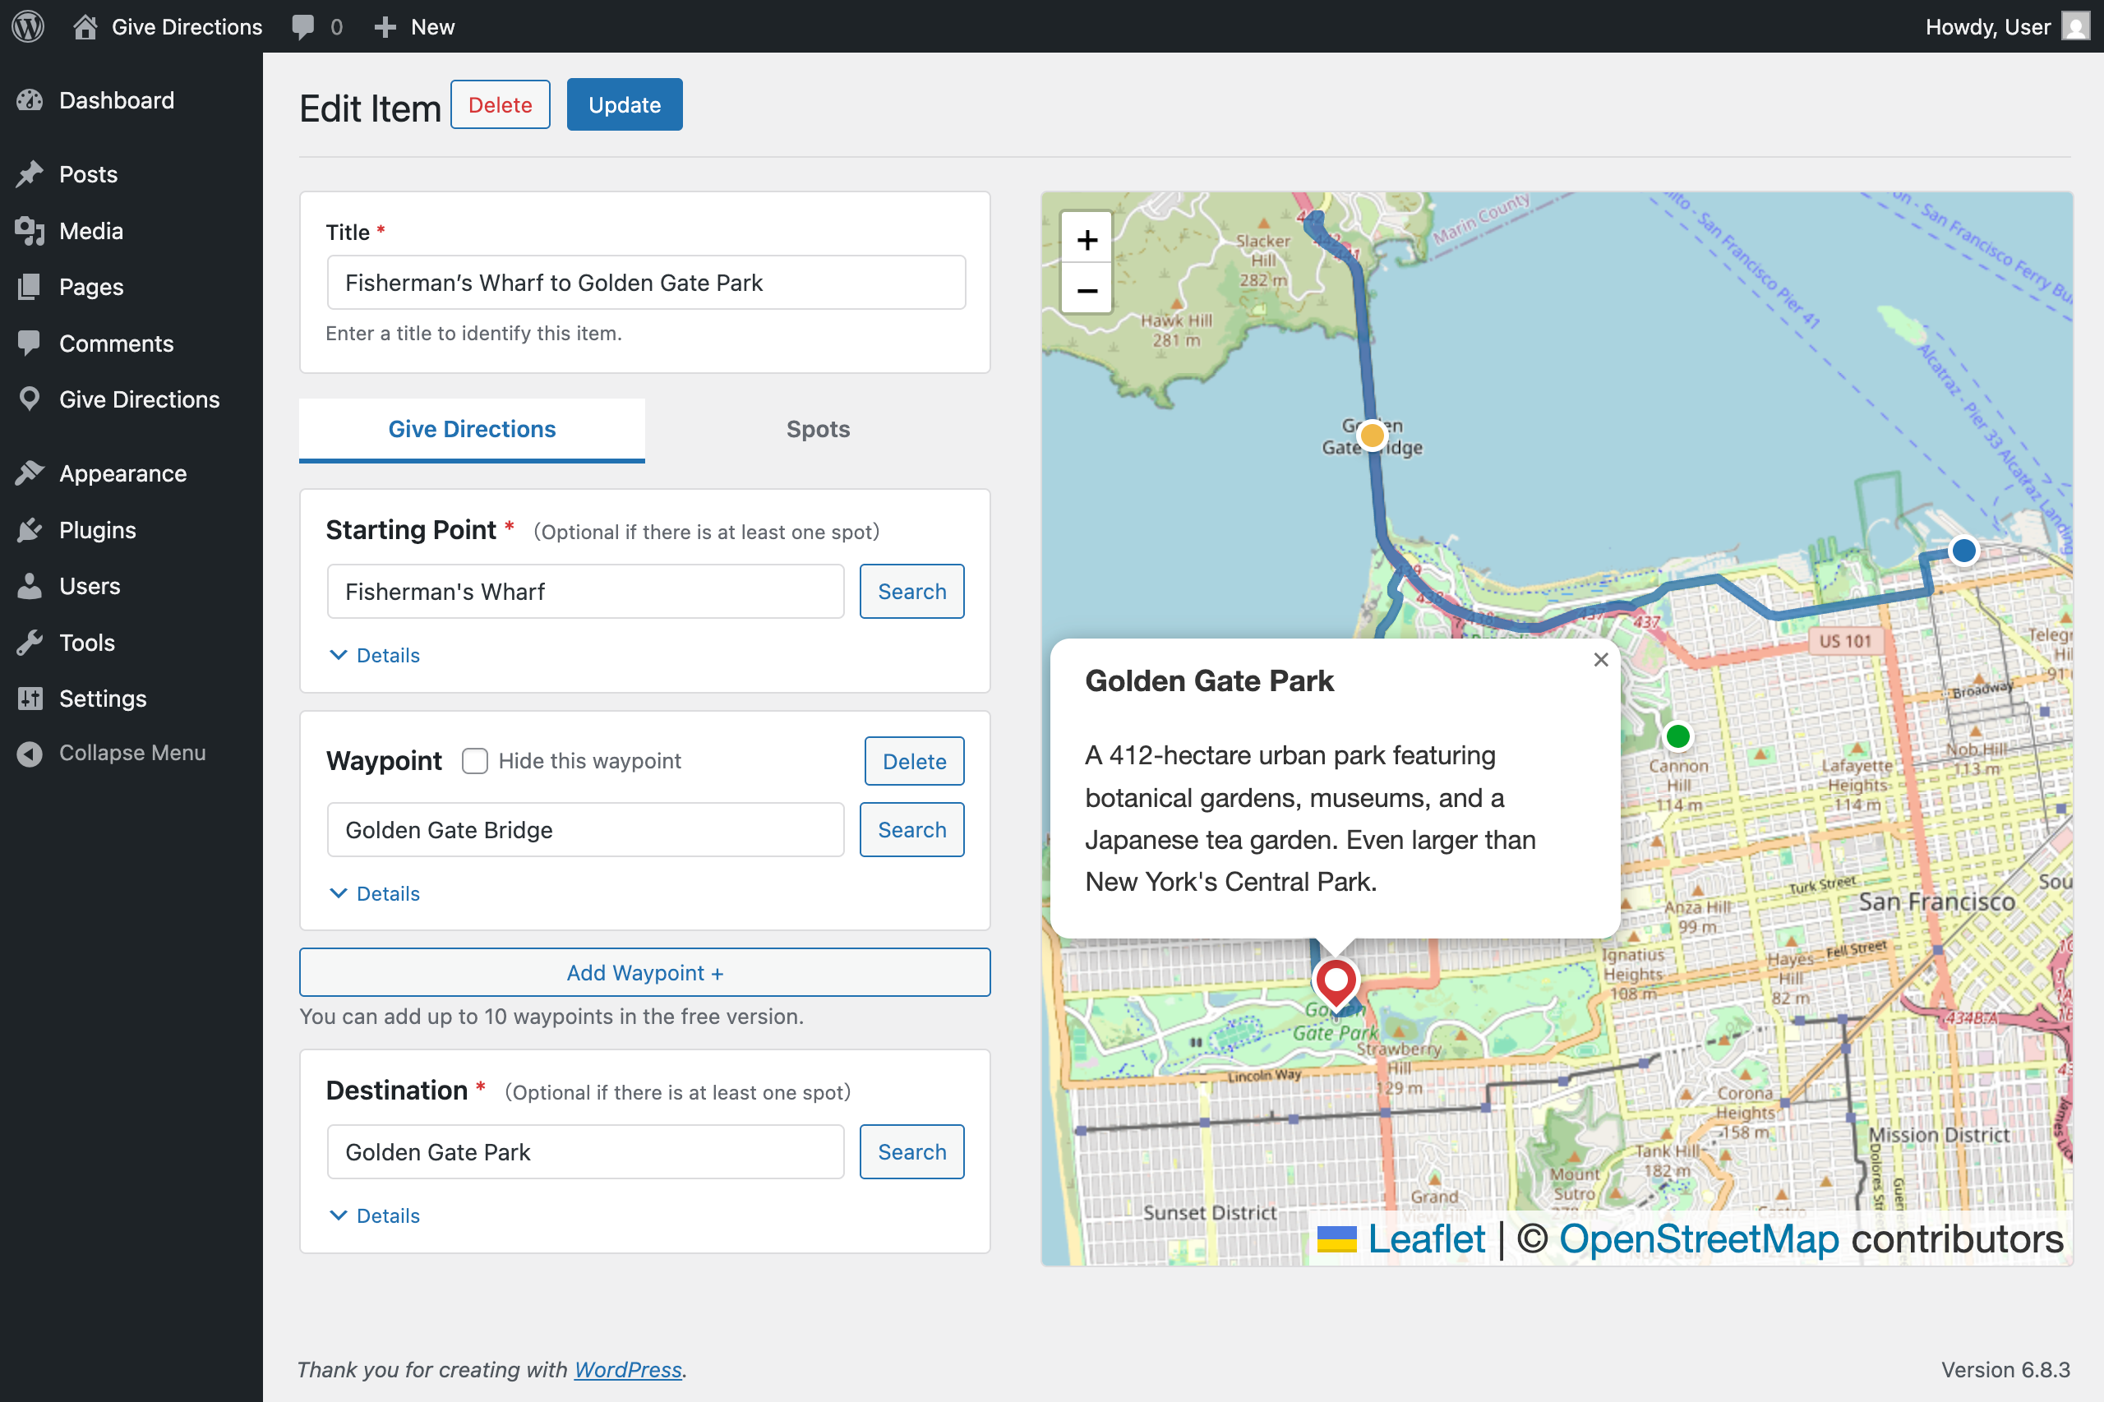Enable the Hide this waypoint checkbox
The height and width of the screenshot is (1402, 2104).
[475, 761]
